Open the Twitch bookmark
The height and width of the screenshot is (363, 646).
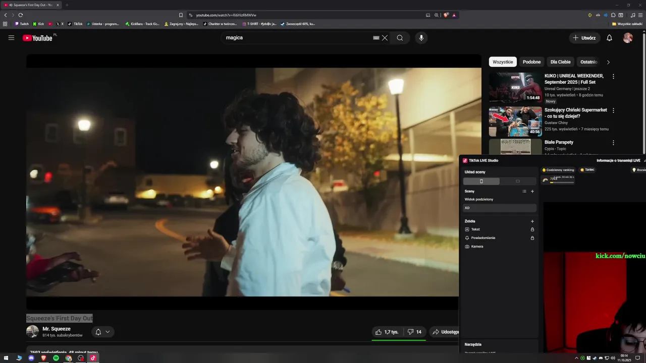22,24
